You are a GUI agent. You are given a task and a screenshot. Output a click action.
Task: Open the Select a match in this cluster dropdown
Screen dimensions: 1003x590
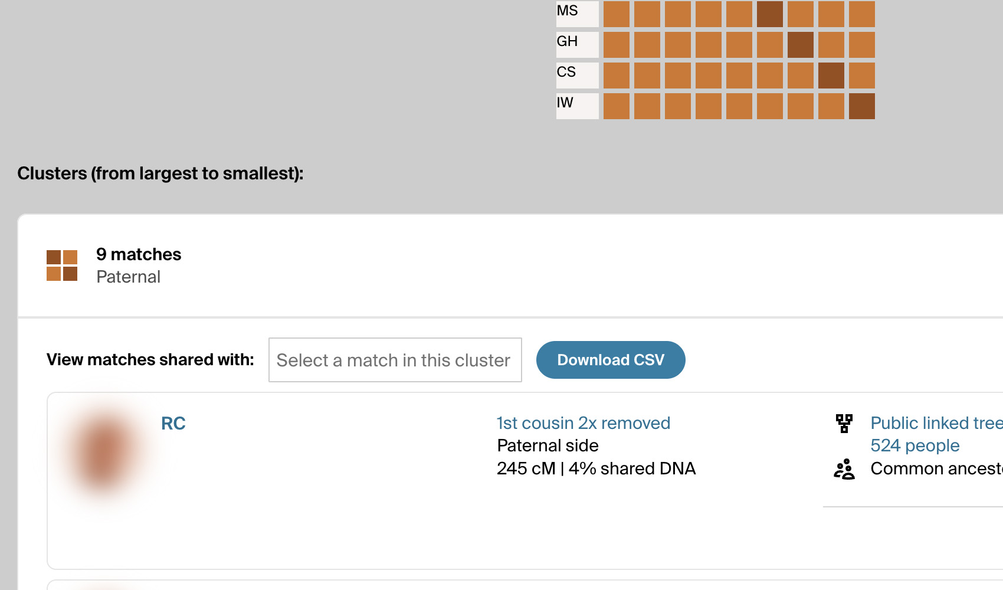395,360
